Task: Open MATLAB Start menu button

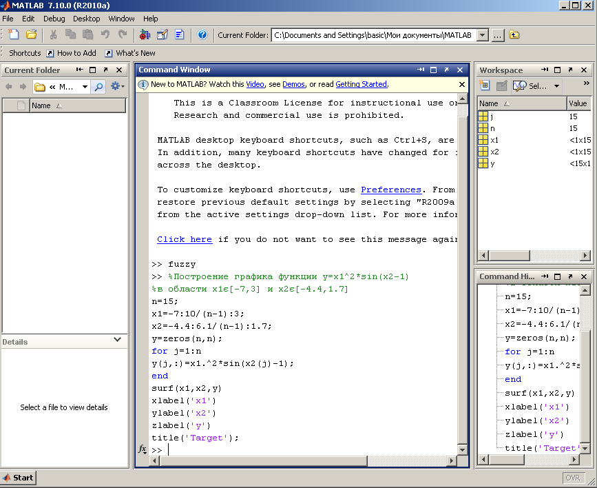Action: click(19, 478)
